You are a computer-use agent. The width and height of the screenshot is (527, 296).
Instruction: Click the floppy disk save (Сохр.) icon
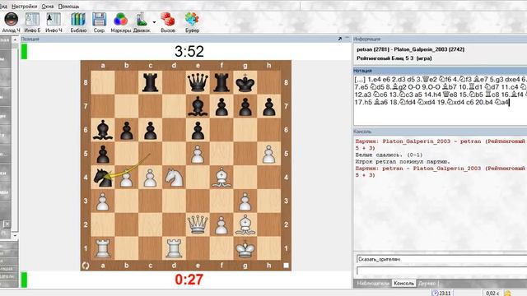(x=99, y=20)
